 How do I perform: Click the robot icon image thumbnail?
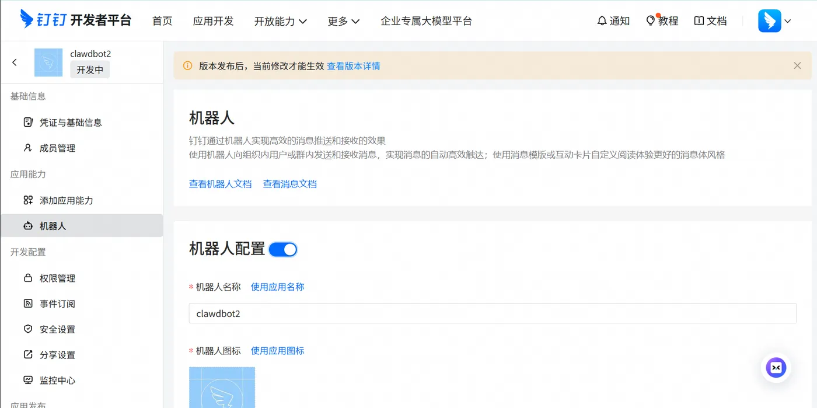222,388
